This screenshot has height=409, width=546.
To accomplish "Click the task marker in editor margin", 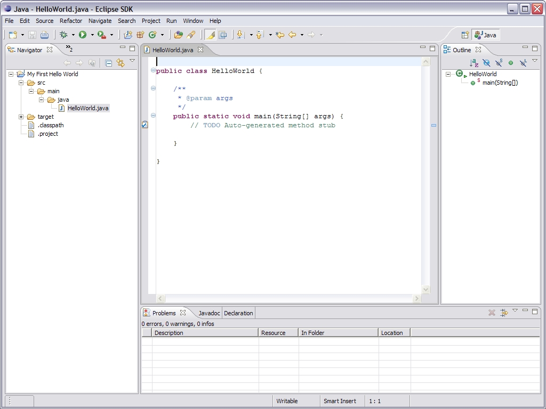I will coord(145,125).
